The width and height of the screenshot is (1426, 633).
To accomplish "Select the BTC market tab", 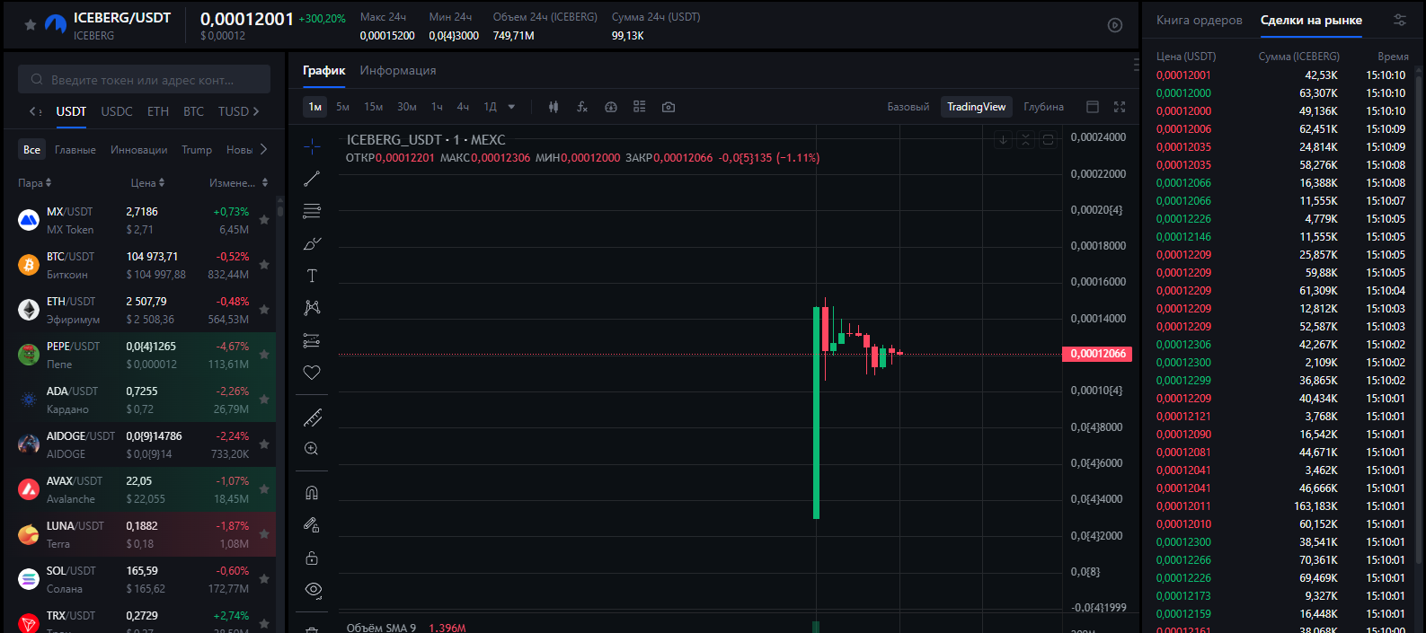I will pos(193,111).
